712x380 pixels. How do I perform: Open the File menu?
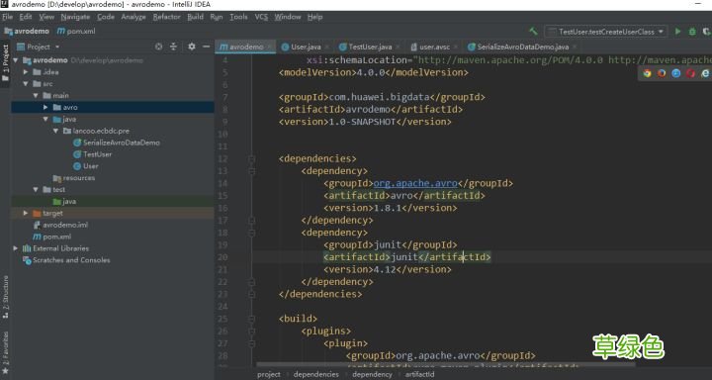pyautogui.click(x=7, y=17)
